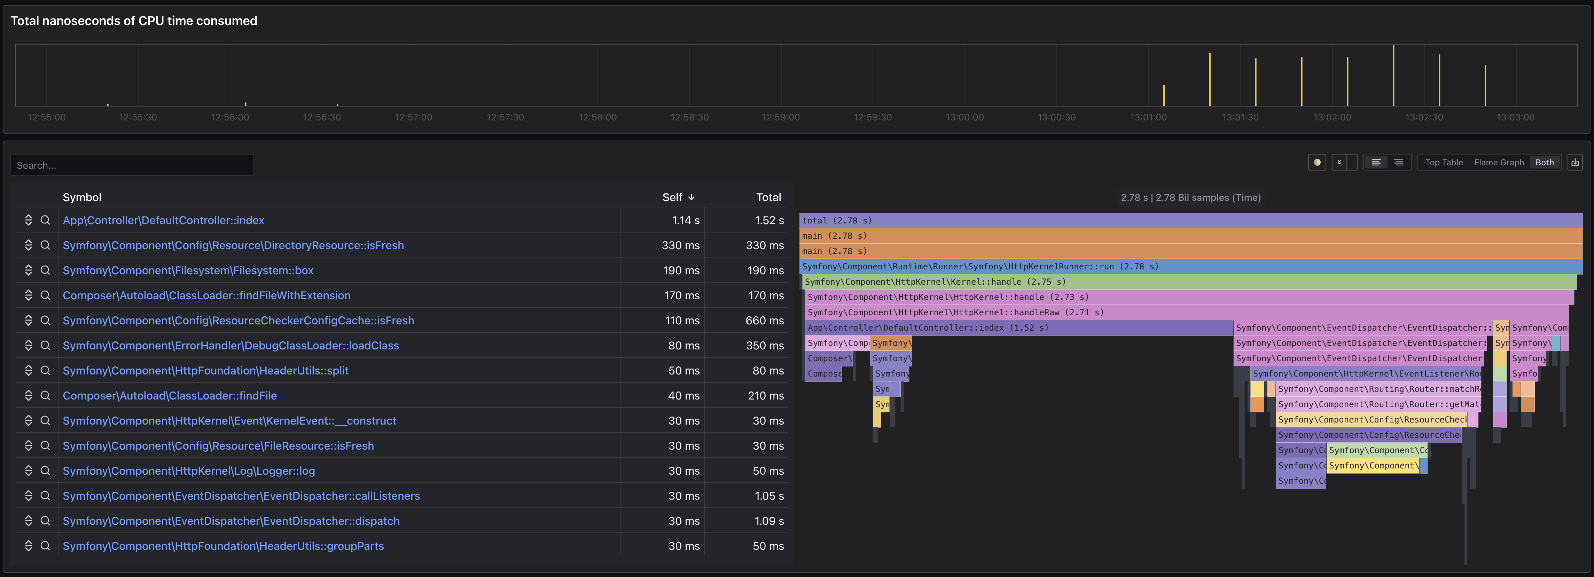Screen dimensions: 1594x577
Task: Search icon for Filesystem::box row
Action: click(45, 270)
